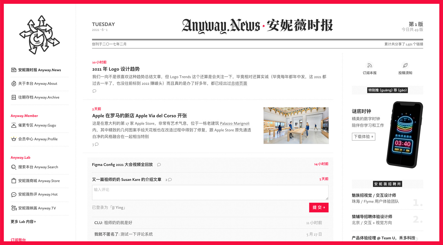Focus the 输入评论 comment box
Screen dimensions: 443x245
coord(210,192)
